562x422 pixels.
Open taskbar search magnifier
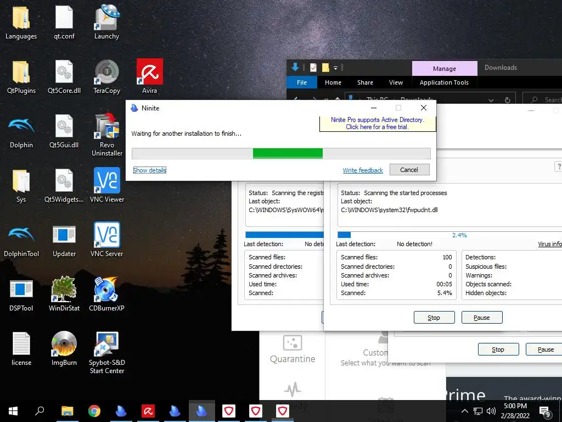(40, 411)
